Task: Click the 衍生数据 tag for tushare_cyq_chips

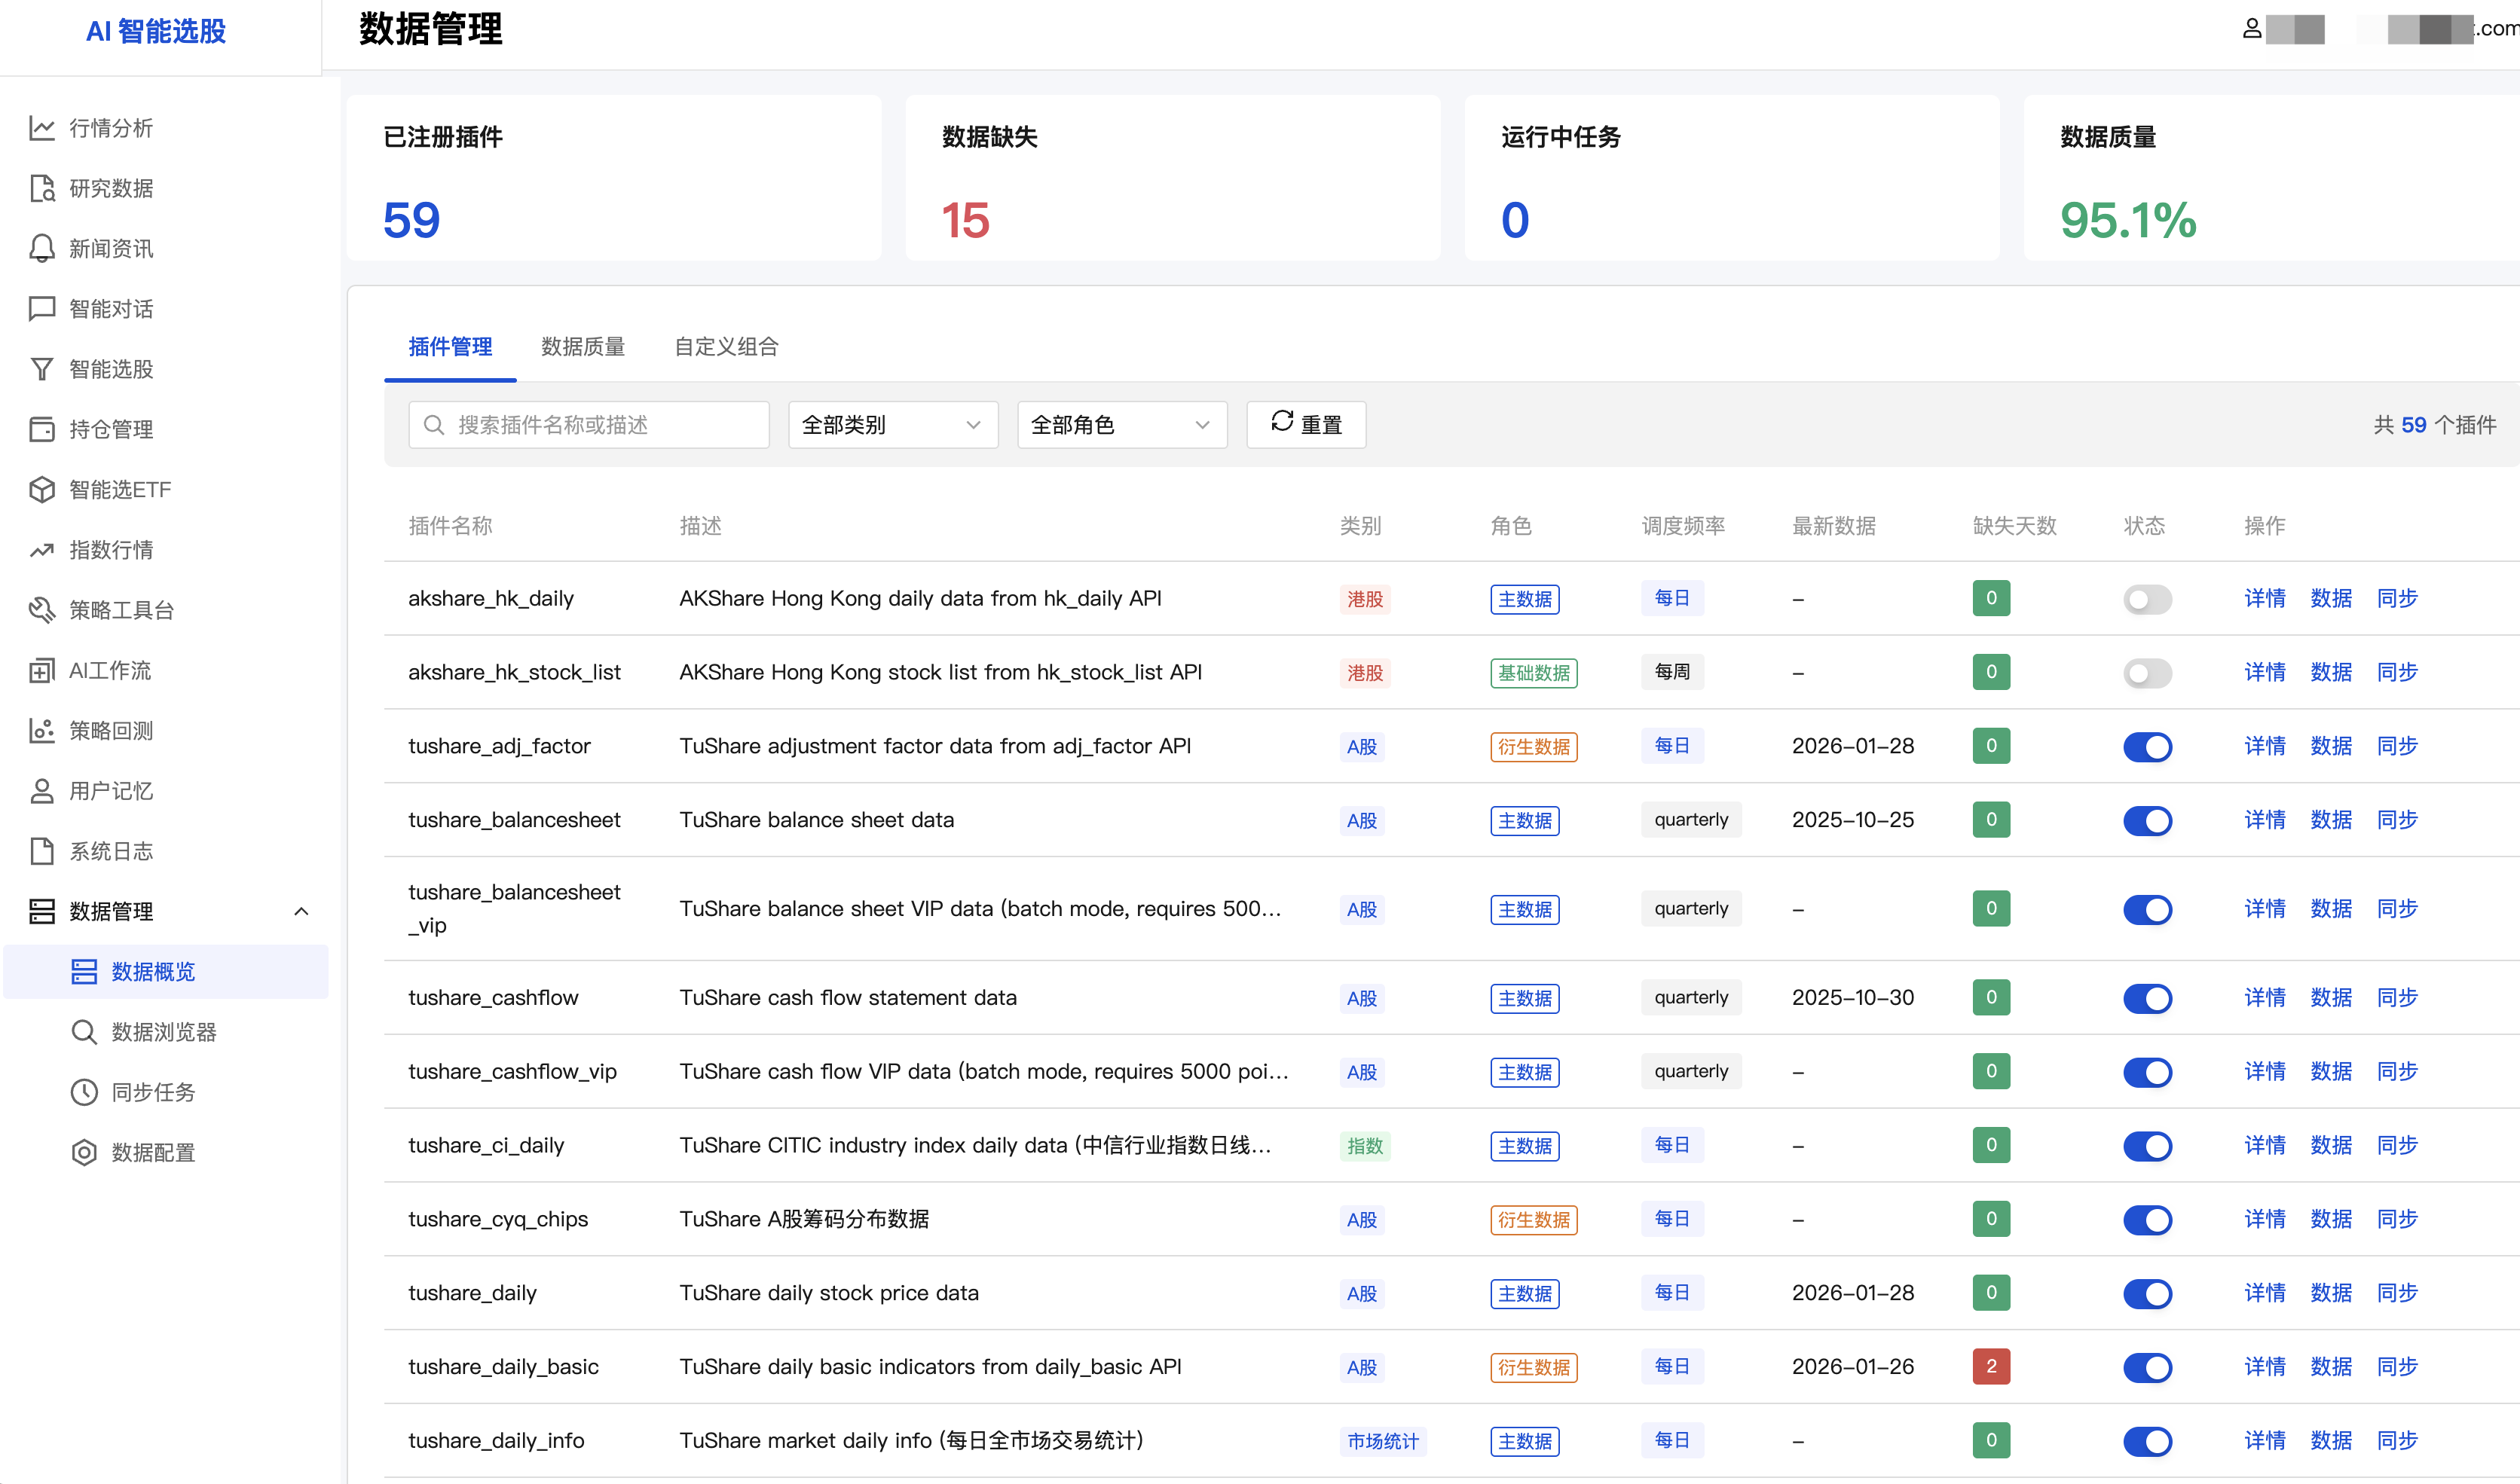Action: tap(1534, 1220)
